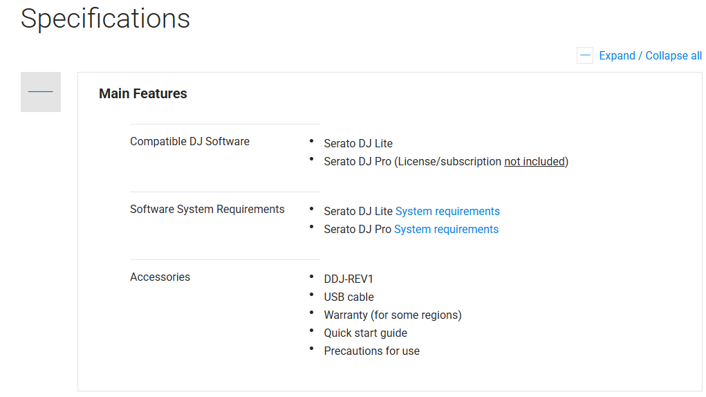Click Serato DJ Lite under Compatible DJ Software
Screen dimensions: 706x397
[358, 144]
